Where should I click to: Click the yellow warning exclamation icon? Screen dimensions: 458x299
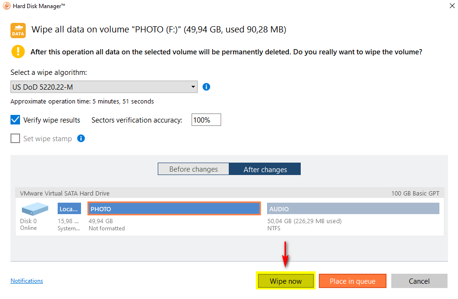pos(18,52)
